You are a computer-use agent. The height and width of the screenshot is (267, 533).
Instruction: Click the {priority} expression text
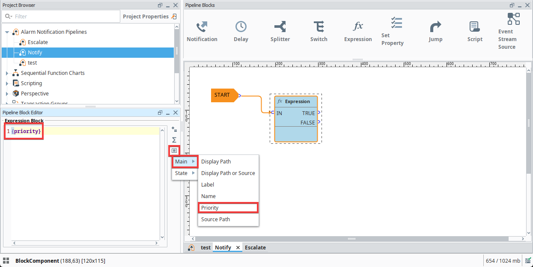pyautogui.click(x=26, y=131)
